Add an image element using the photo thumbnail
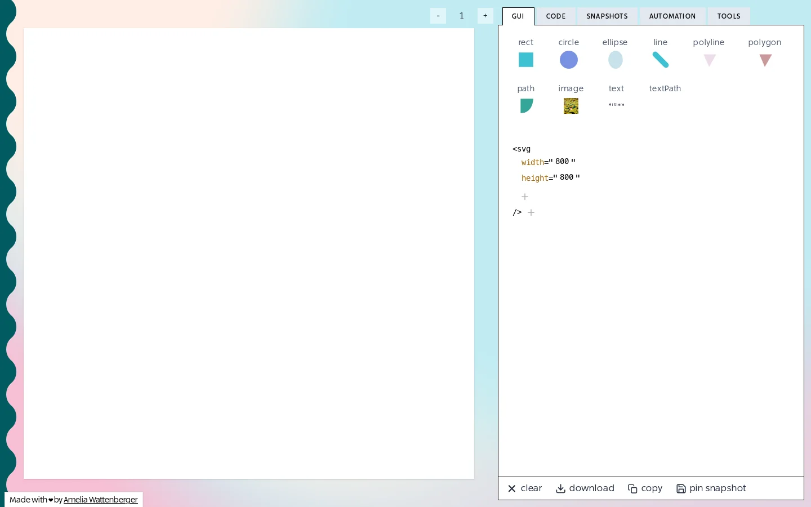This screenshot has height=507, width=811. (571, 106)
